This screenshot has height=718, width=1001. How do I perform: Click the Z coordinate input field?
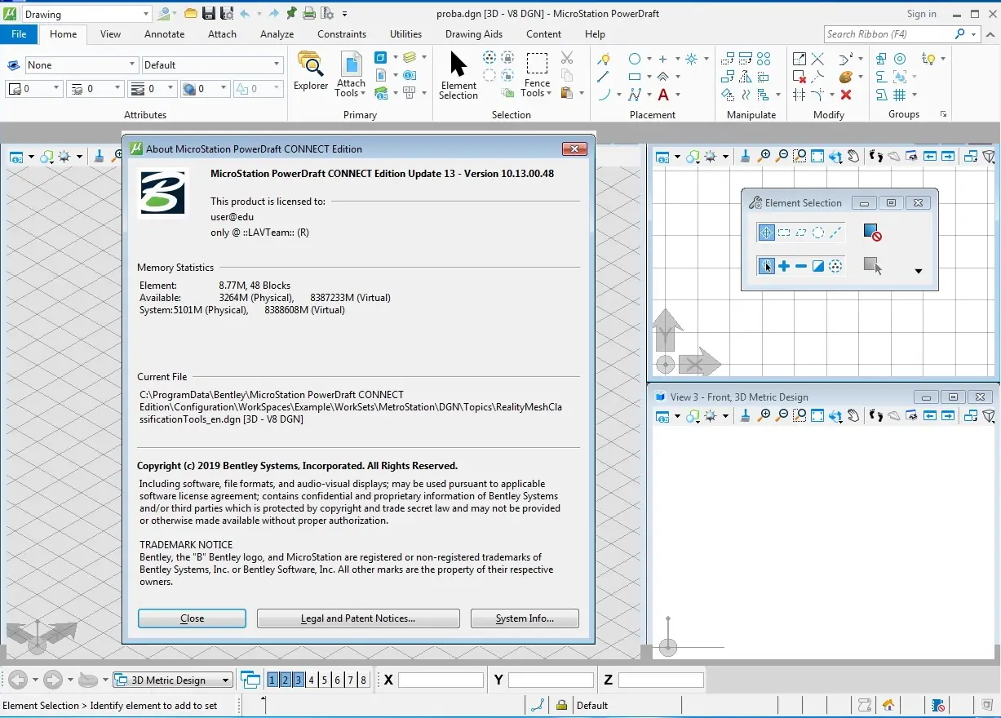(x=661, y=680)
